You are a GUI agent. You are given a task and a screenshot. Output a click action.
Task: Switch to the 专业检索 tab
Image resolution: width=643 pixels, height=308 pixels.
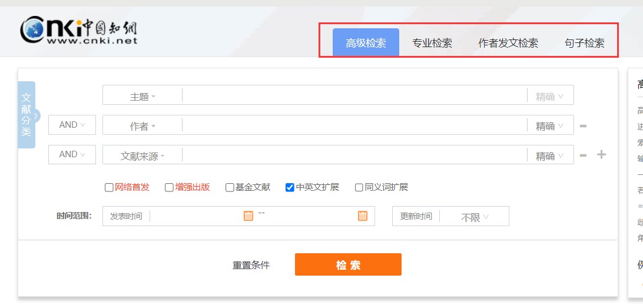[432, 43]
